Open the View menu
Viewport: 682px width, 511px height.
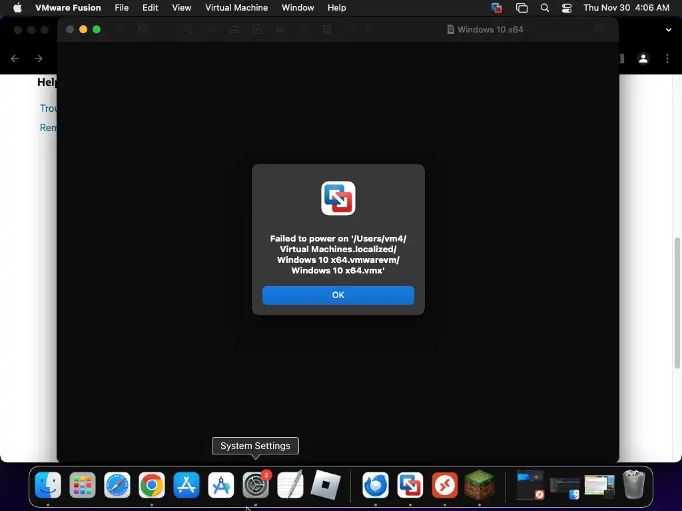[x=181, y=7]
